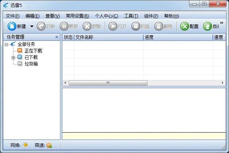Open 配置 (Configuration) from the toolbar
This screenshot has width=229, height=153.
point(185,26)
